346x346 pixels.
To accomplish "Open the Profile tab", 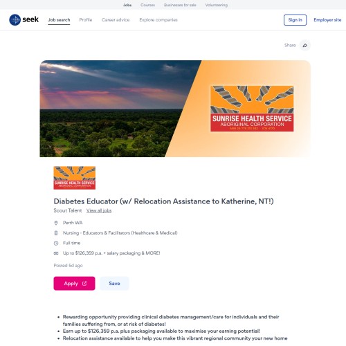I will point(86,20).
